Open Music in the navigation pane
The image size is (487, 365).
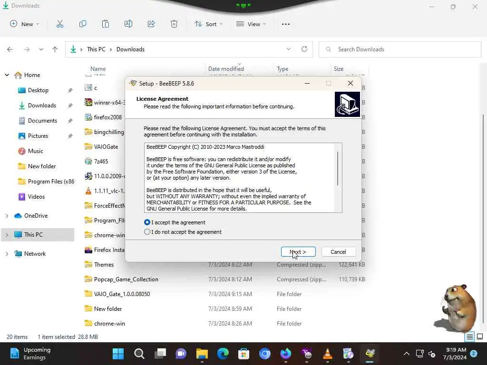pyautogui.click(x=35, y=151)
